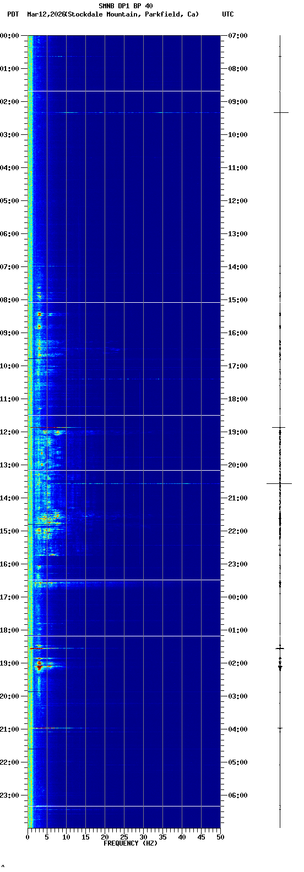Select the '22:00' label on UTC axis
This screenshot has width=304, height=872.
click(238, 531)
